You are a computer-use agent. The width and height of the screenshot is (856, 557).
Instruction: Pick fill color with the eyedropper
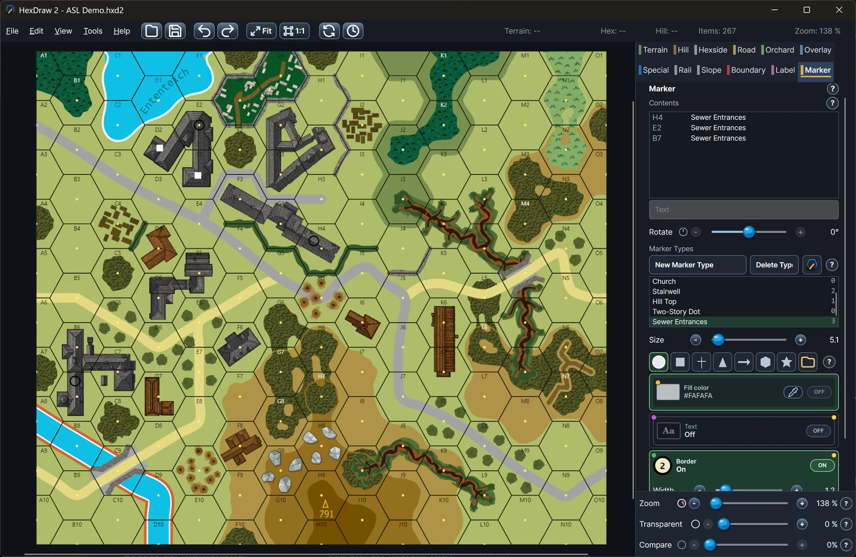point(793,392)
